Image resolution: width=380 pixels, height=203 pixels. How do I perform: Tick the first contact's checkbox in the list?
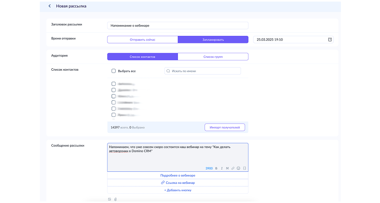pyautogui.click(x=114, y=84)
